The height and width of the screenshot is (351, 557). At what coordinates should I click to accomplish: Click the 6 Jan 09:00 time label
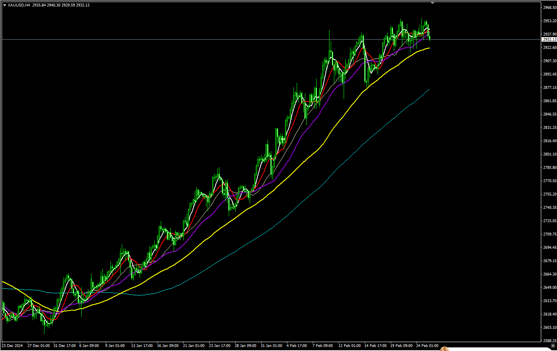(x=89, y=346)
